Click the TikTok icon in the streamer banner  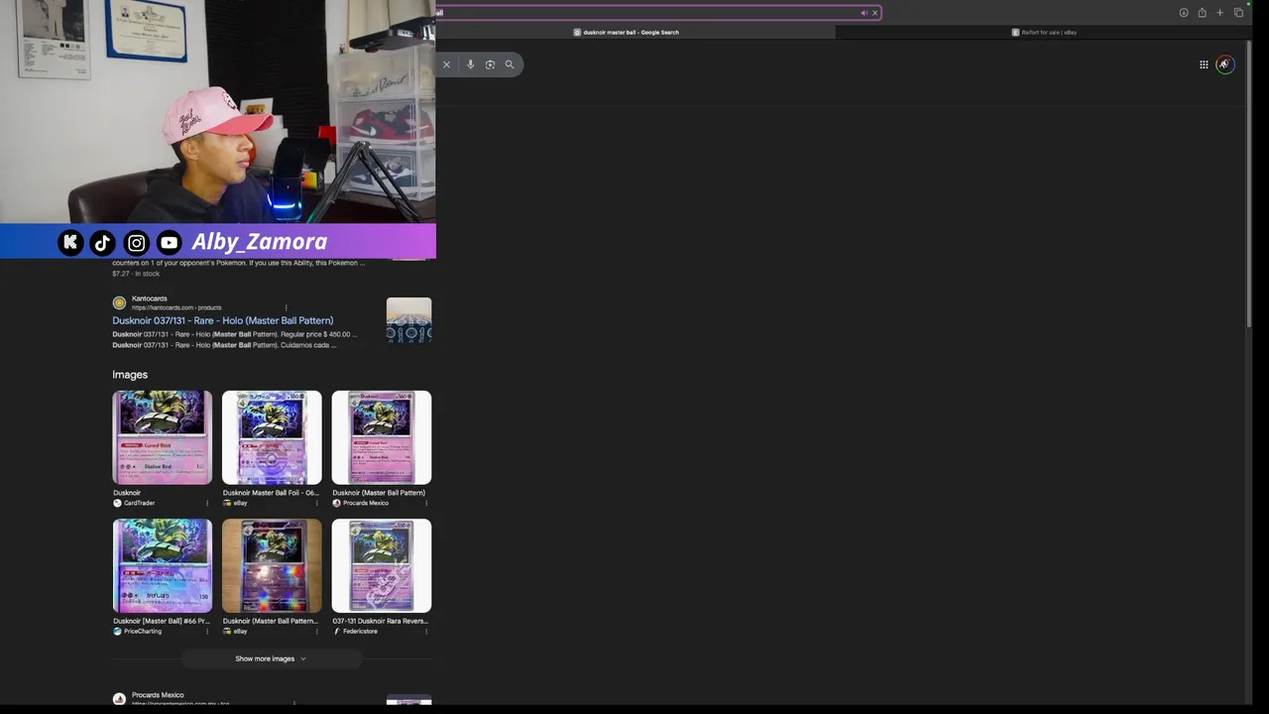click(103, 242)
